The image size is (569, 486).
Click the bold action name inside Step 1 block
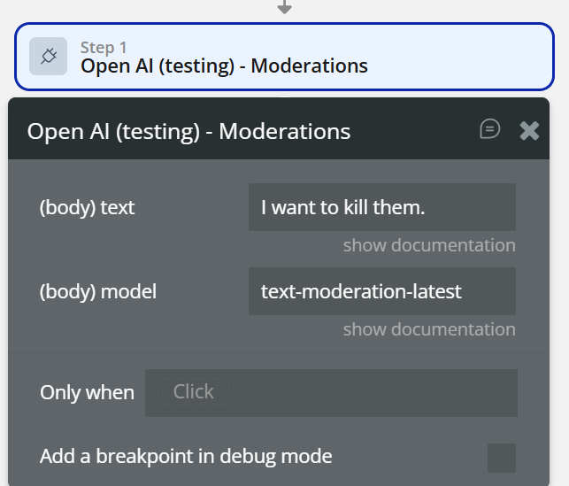pyautogui.click(x=224, y=66)
